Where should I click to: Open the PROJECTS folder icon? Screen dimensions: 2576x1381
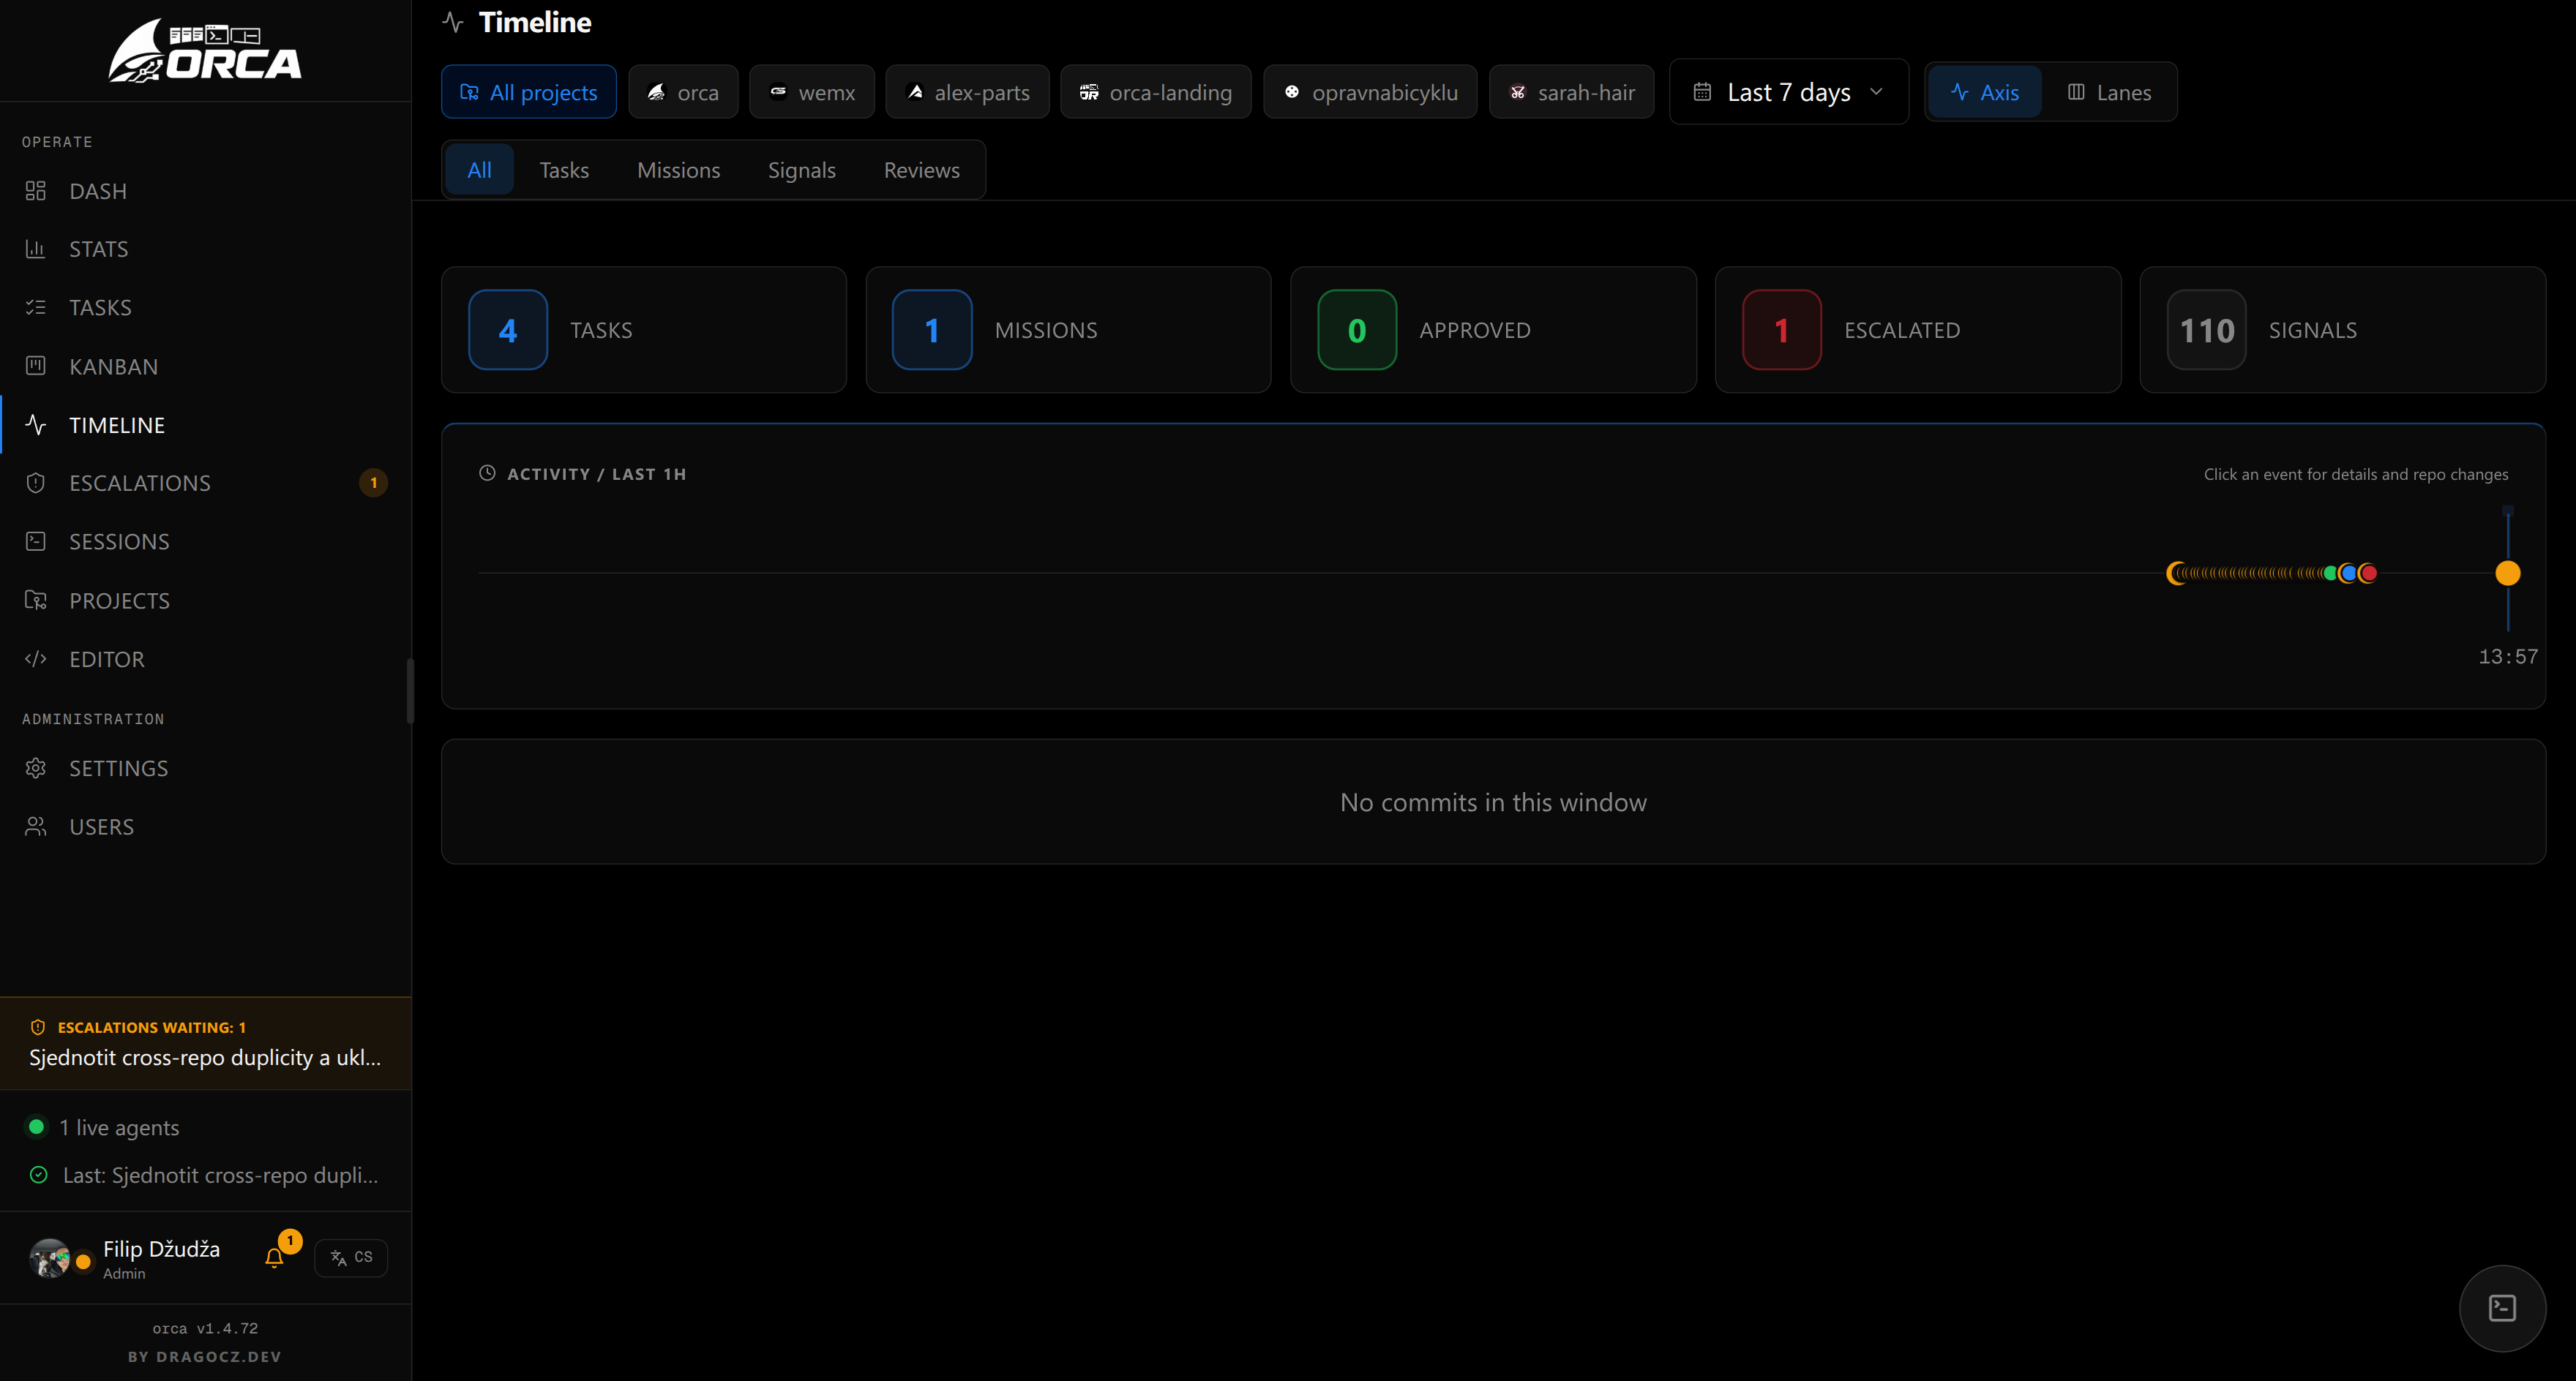pos(36,601)
